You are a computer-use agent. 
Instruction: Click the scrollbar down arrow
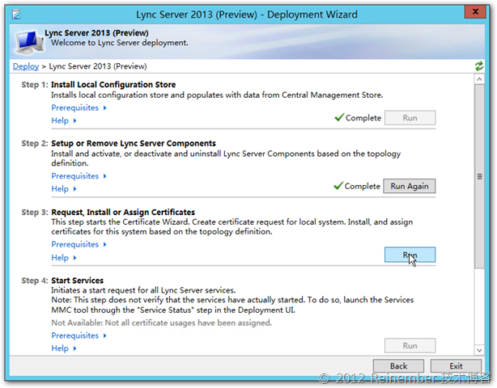pyautogui.click(x=479, y=350)
